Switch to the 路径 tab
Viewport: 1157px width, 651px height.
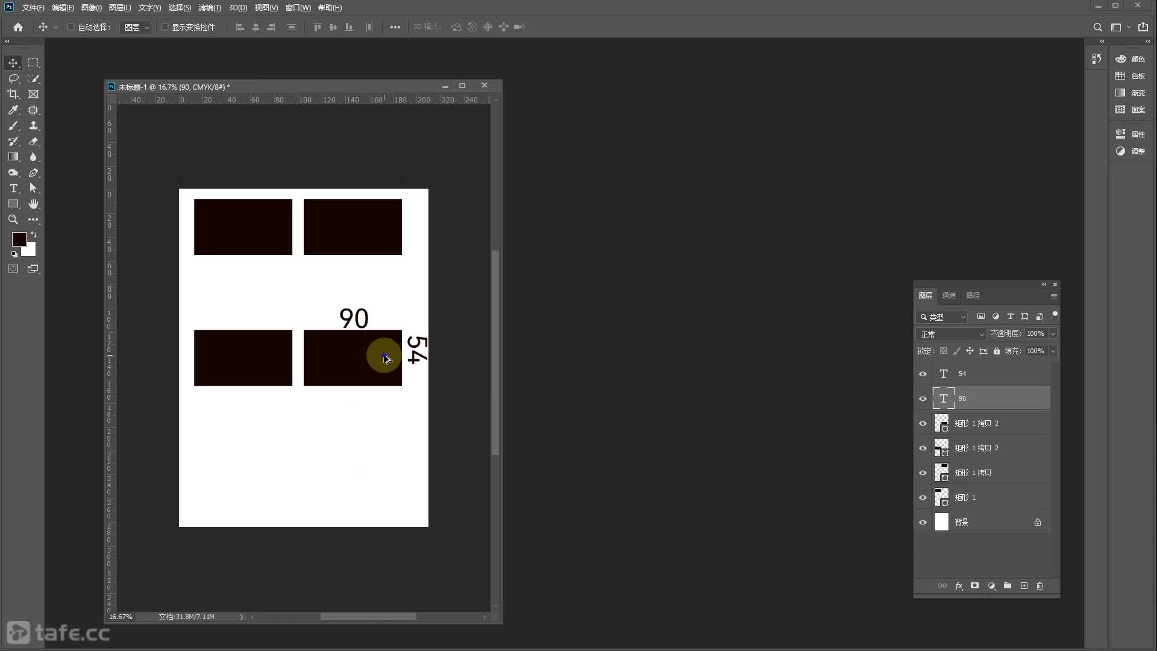(973, 295)
